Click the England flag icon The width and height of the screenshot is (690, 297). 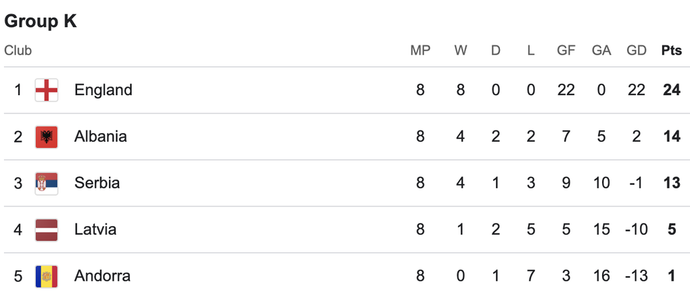[47, 90]
